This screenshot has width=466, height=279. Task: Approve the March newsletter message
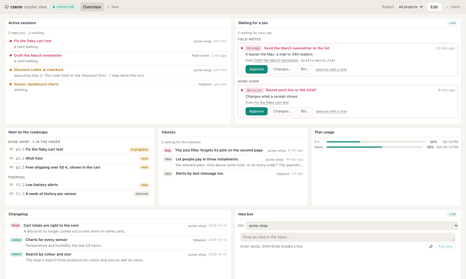257,69
